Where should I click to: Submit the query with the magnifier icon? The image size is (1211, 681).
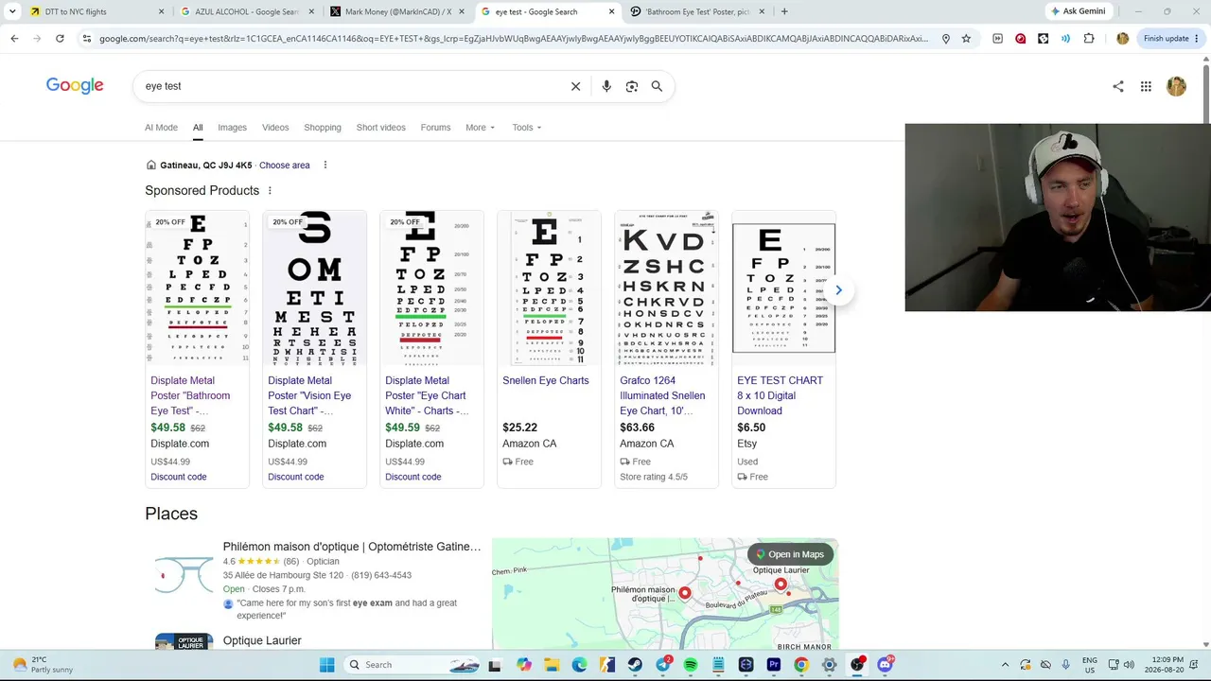click(x=657, y=86)
